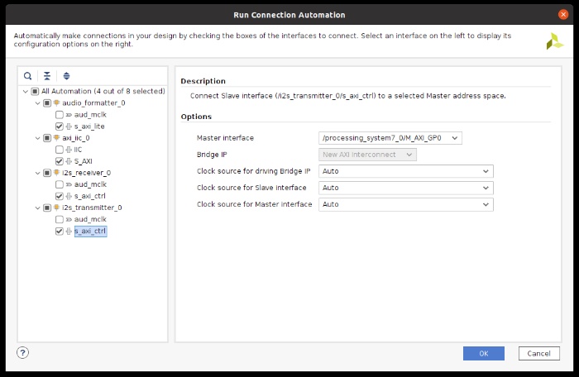
Task: Select the s_axi_lite tree row
Action: [x=89, y=126]
